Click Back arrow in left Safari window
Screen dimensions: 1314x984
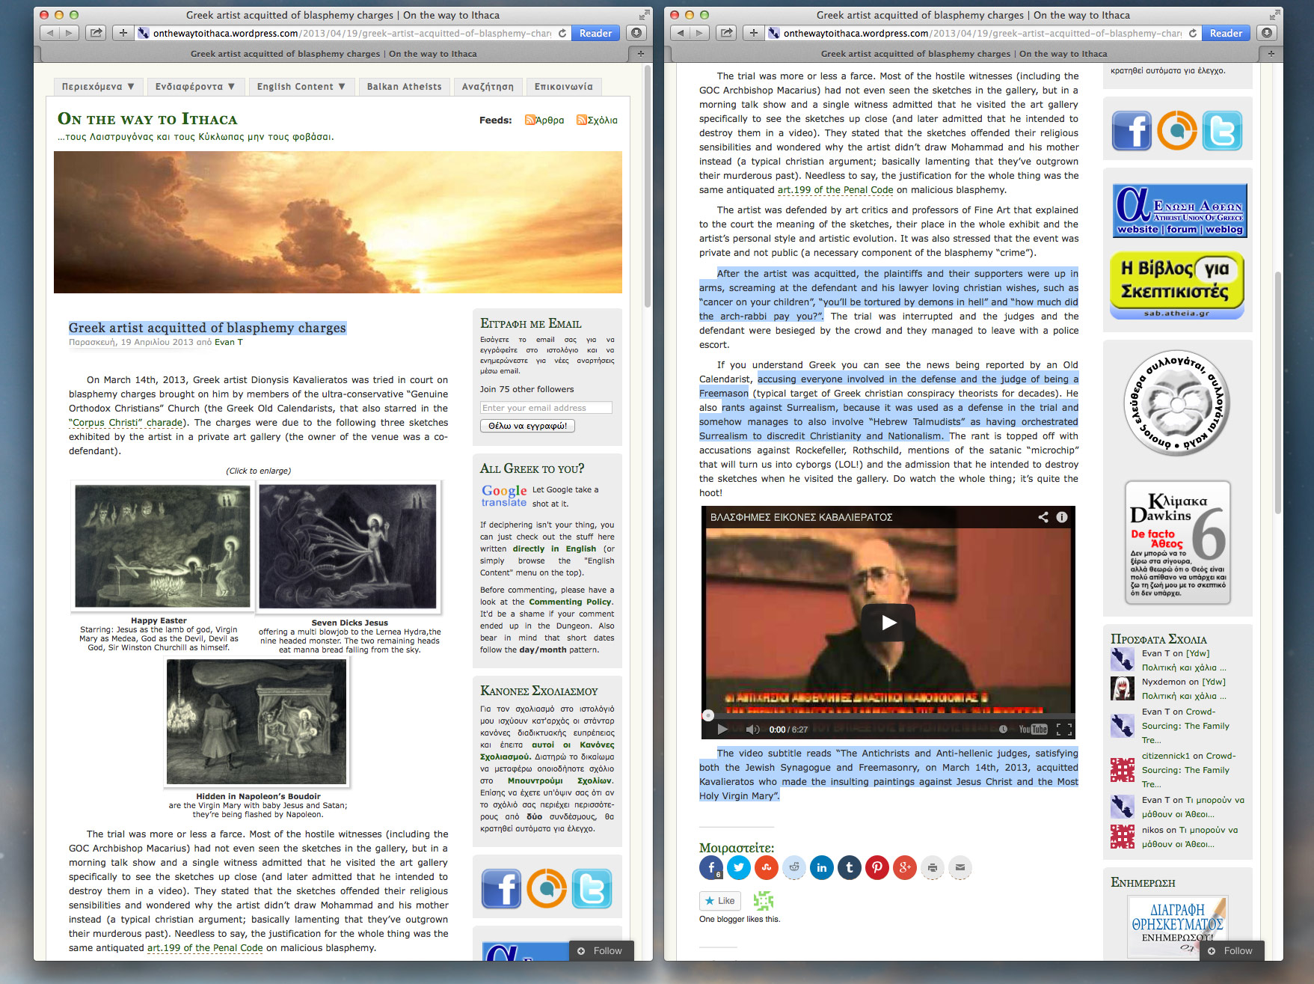[49, 33]
